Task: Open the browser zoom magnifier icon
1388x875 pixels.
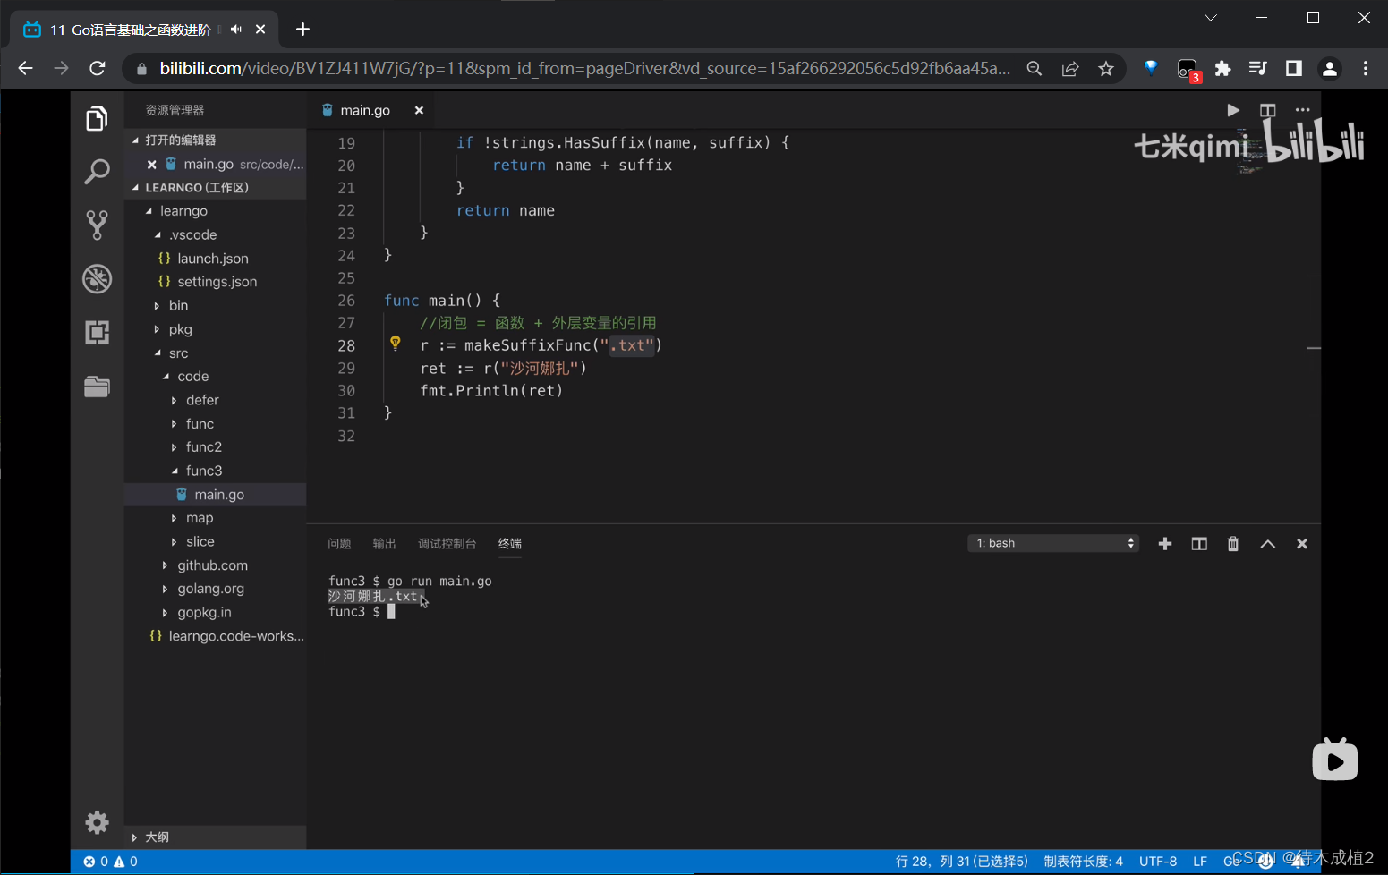Action: pos(1035,69)
